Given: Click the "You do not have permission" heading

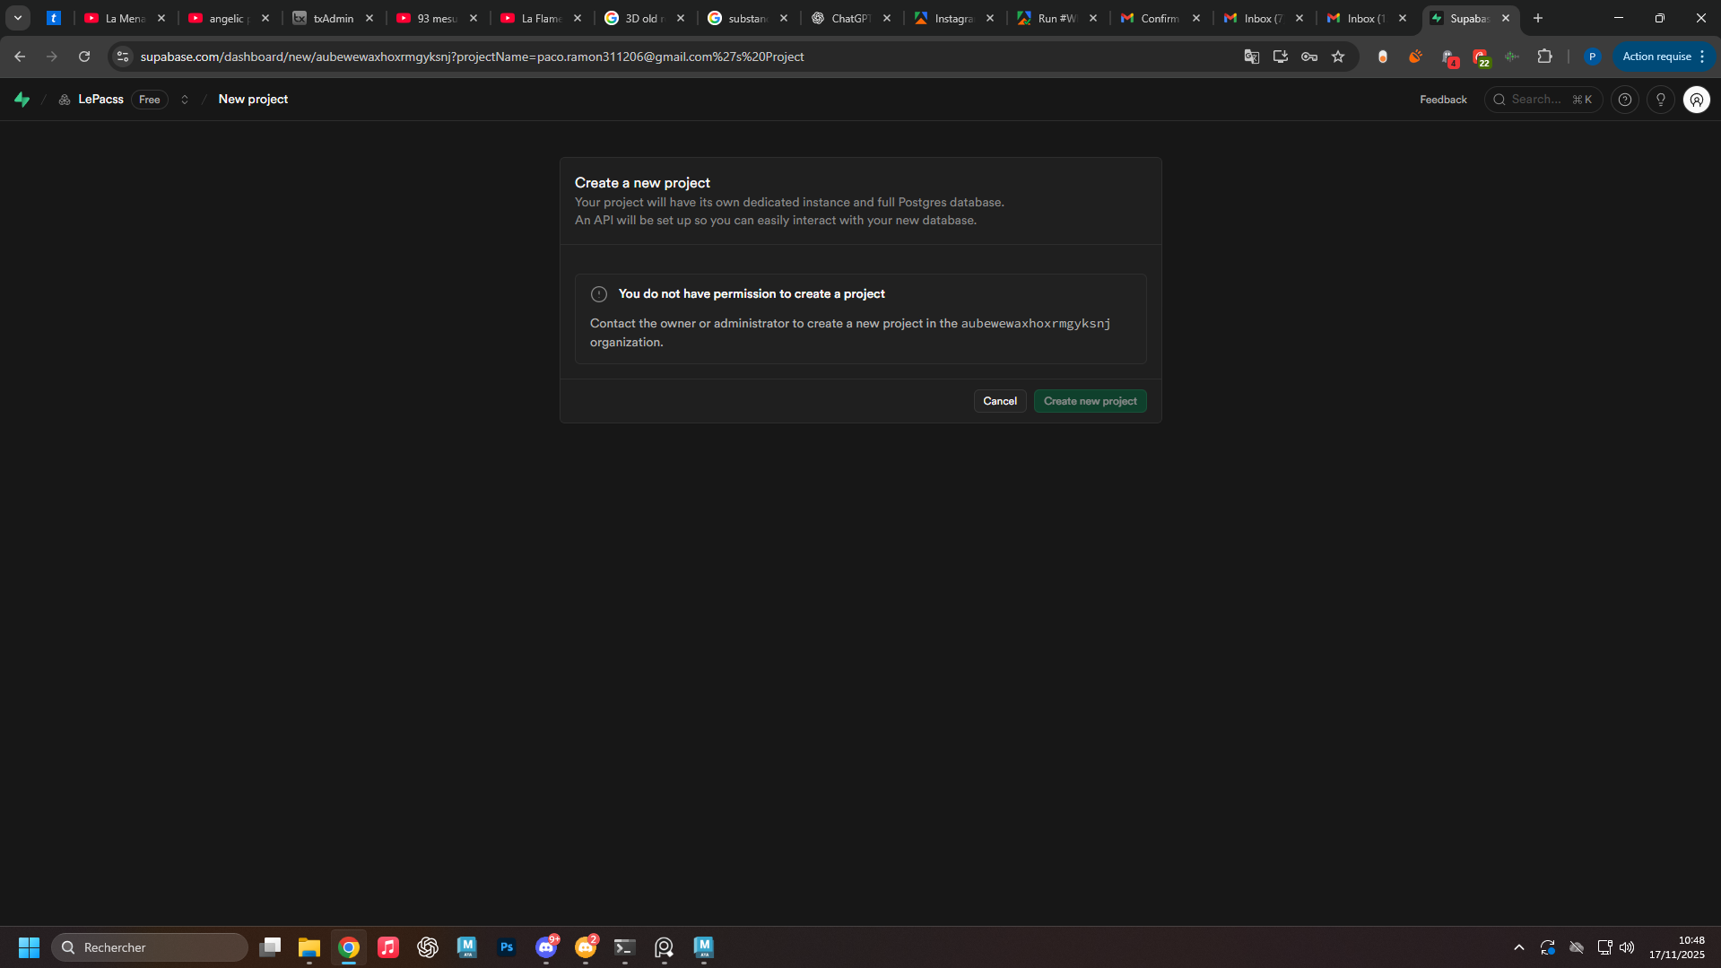Looking at the screenshot, I should point(752,293).
